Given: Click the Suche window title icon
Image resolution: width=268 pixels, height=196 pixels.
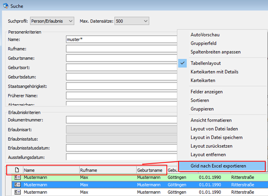Looking at the screenshot, I should (5, 6).
